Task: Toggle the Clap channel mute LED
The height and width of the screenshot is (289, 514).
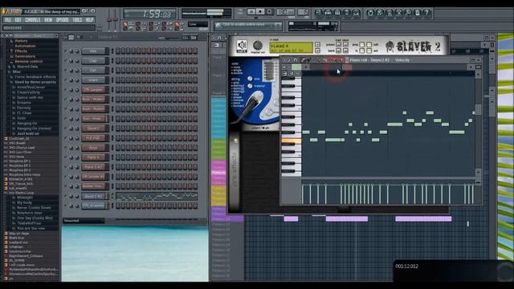Action: point(66,61)
